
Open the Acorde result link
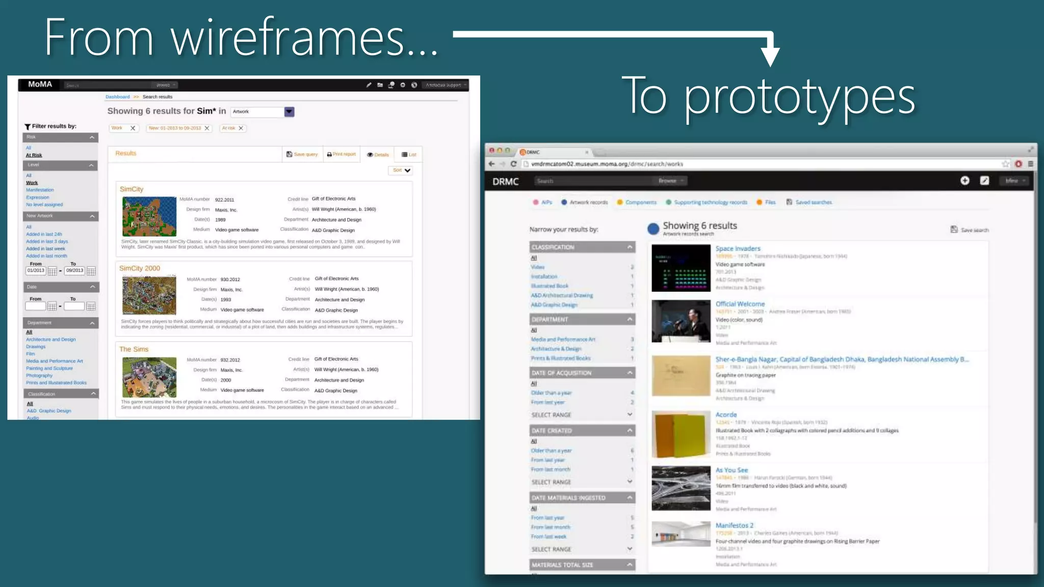(x=726, y=415)
